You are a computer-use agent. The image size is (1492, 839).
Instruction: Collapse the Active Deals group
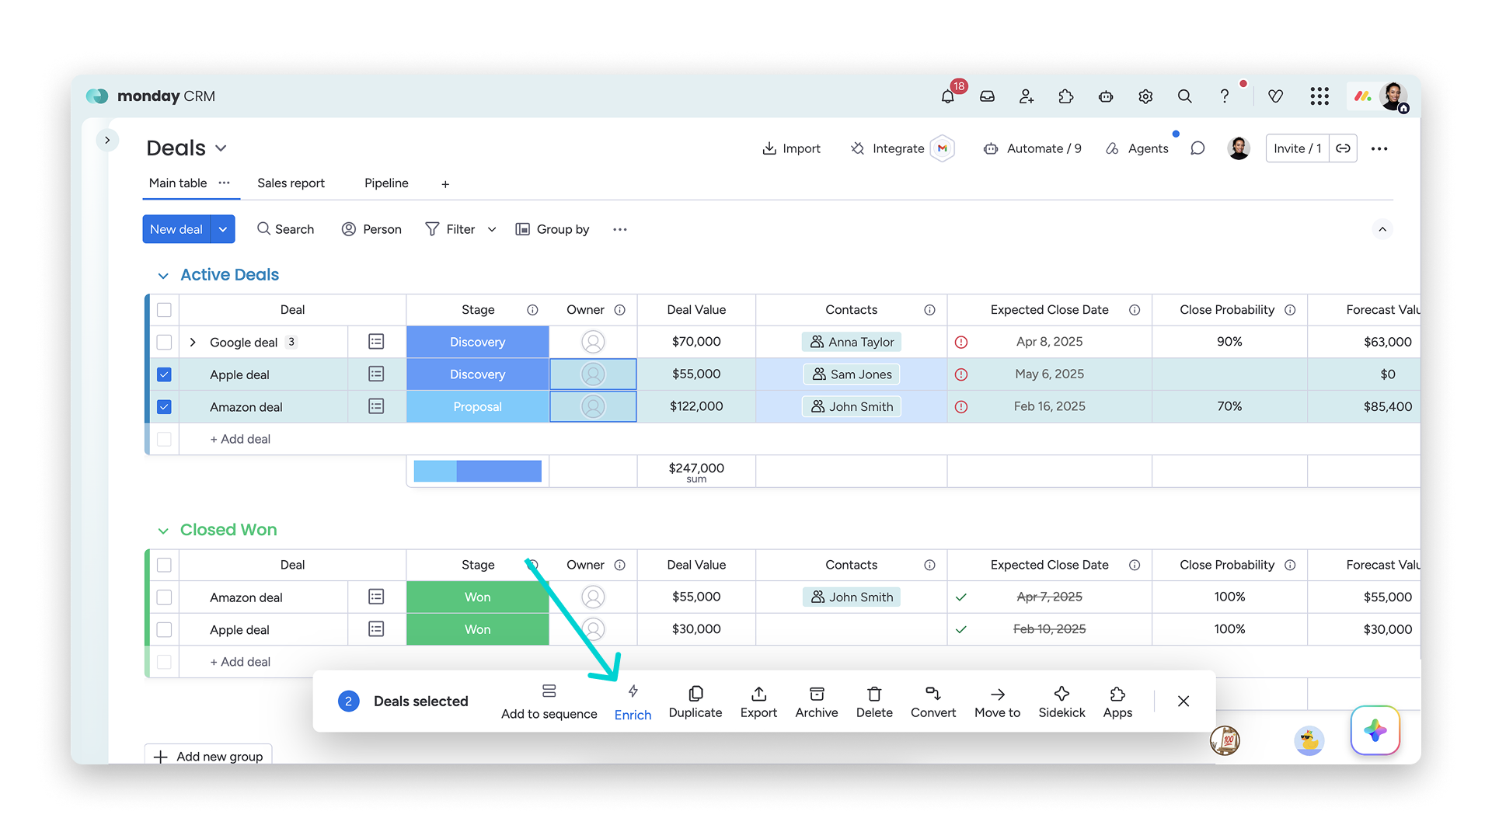pos(163,276)
